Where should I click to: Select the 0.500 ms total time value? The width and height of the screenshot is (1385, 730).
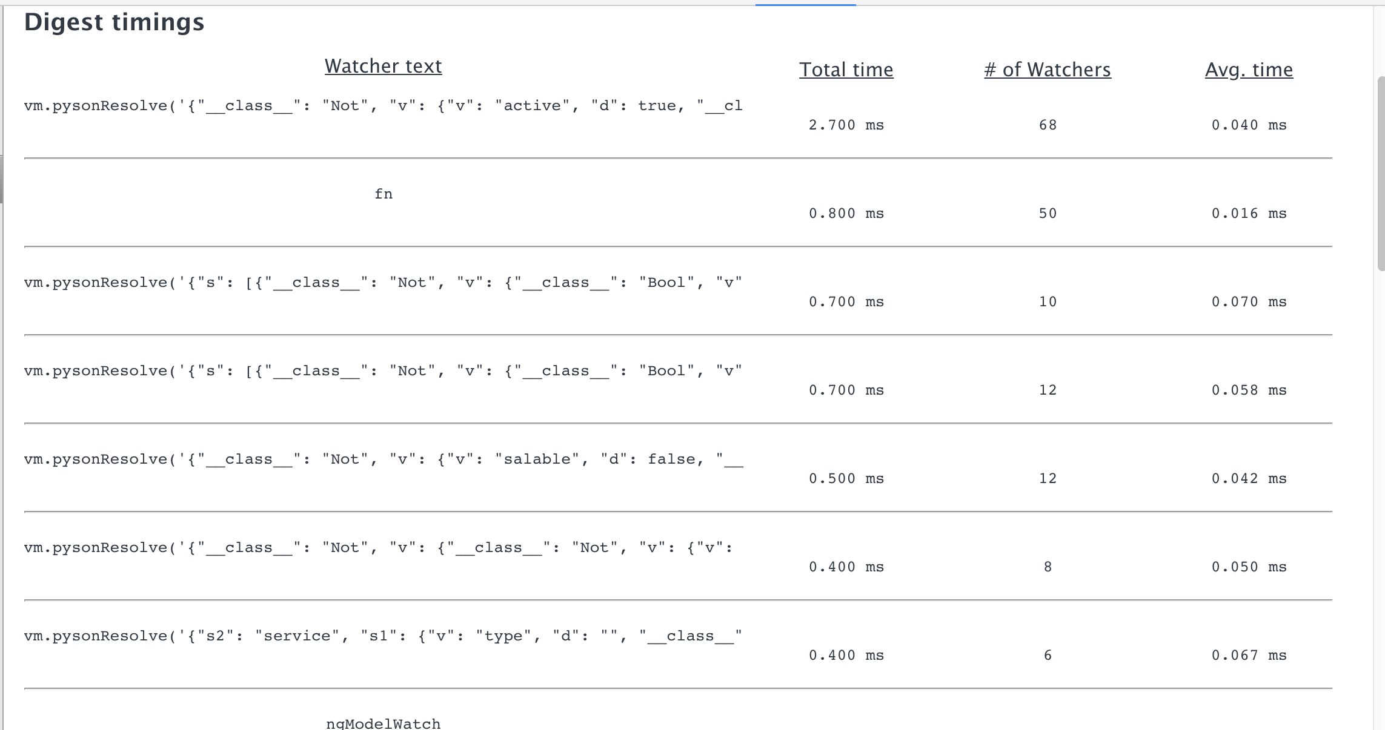pos(846,479)
